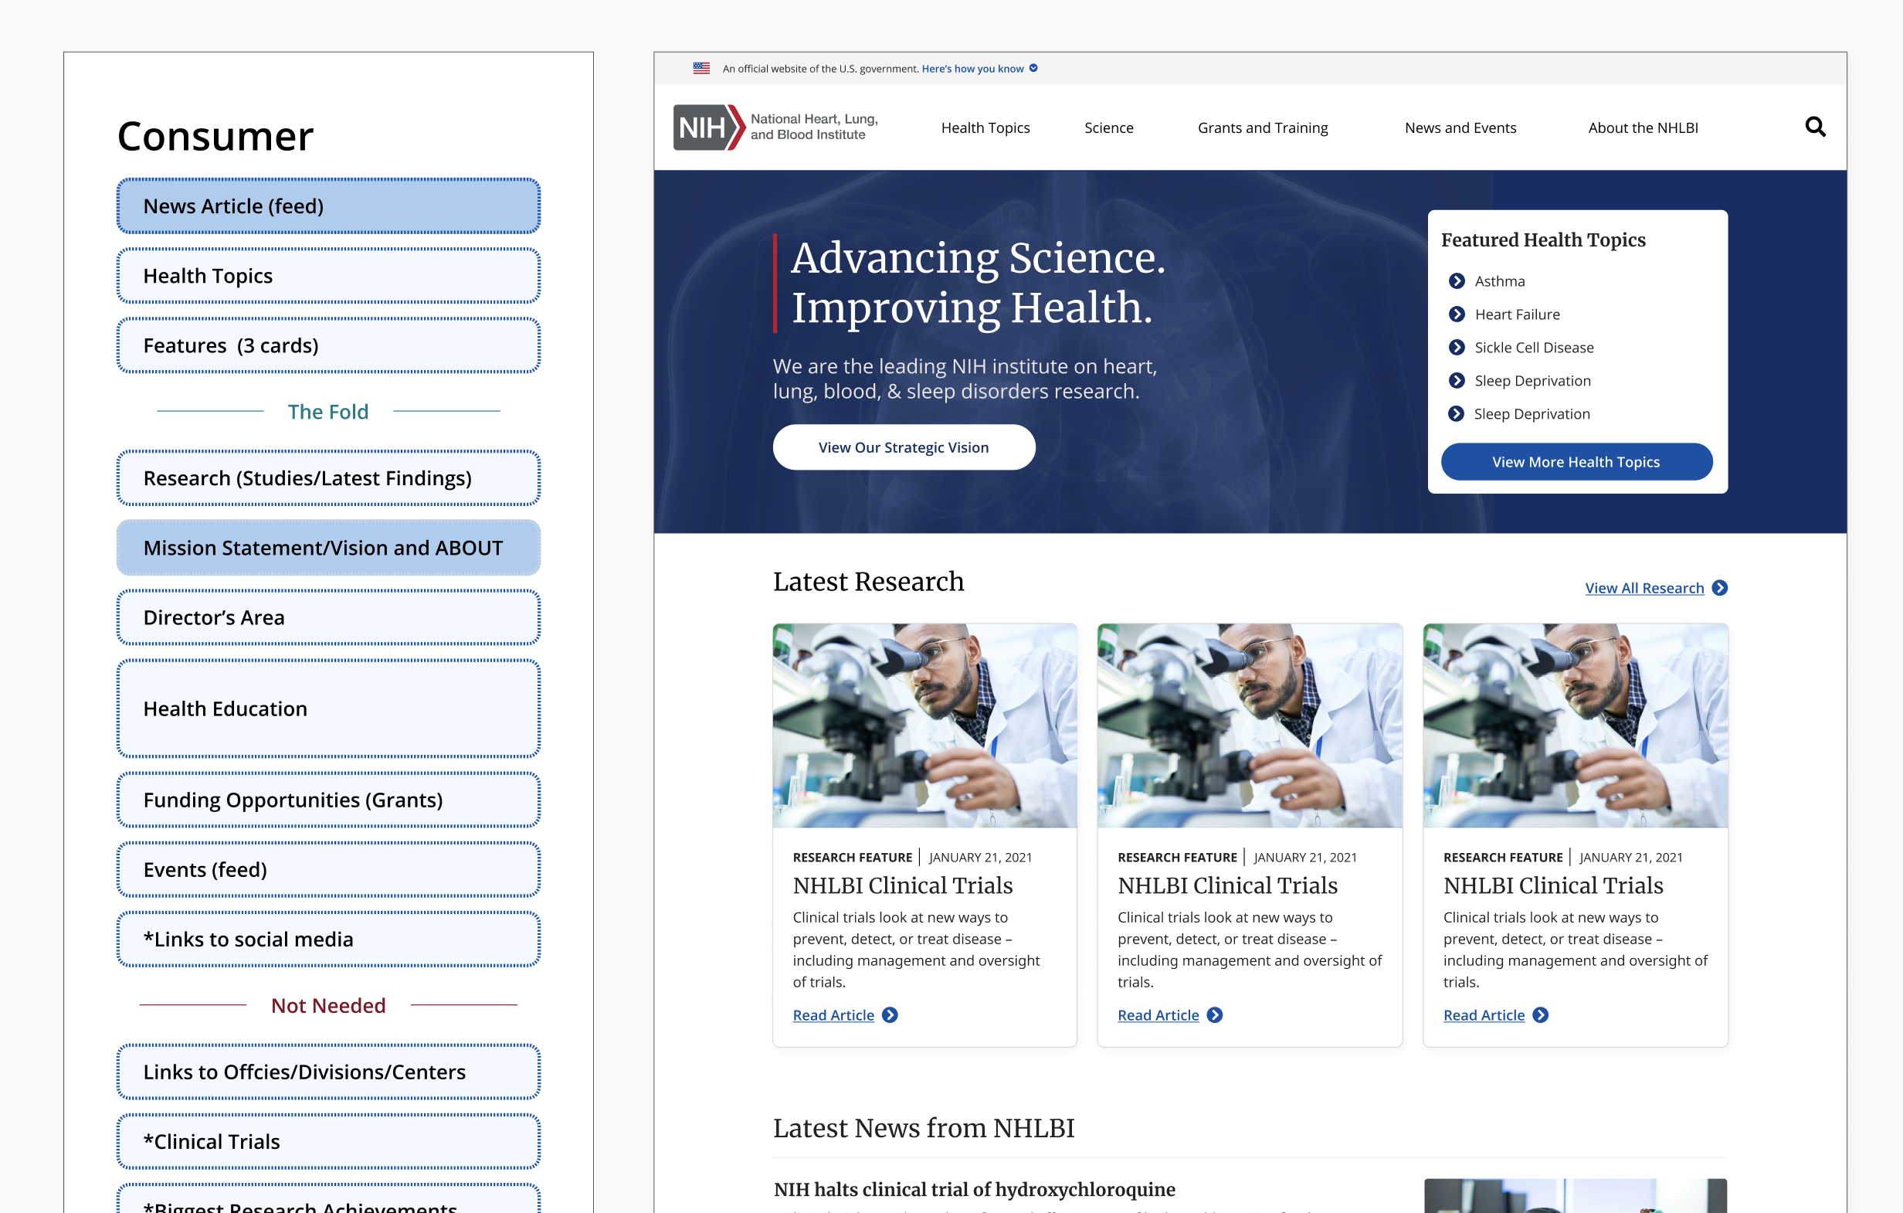This screenshot has width=1903, height=1213.
Task: Open the About the NHLBI menu
Action: (1642, 127)
